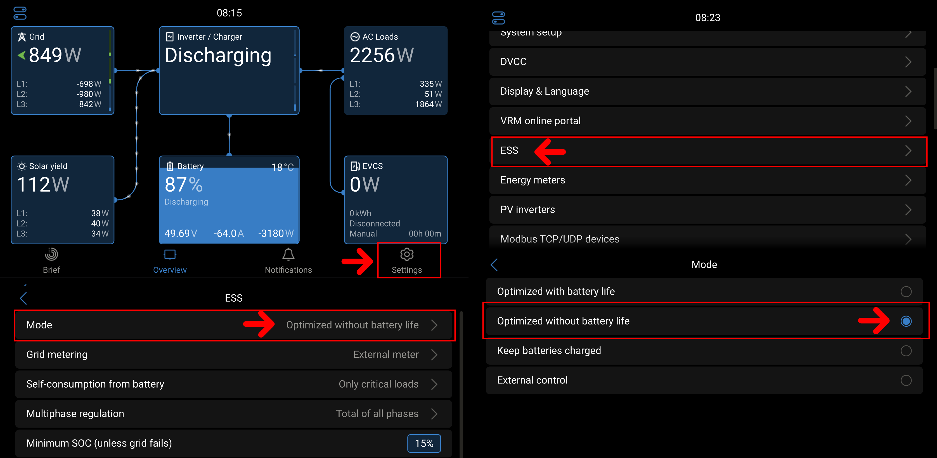The height and width of the screenshot is (458, 937).
Task: Click the Settings gear icon
Action: pyautogui.click(x=406, y=254)
